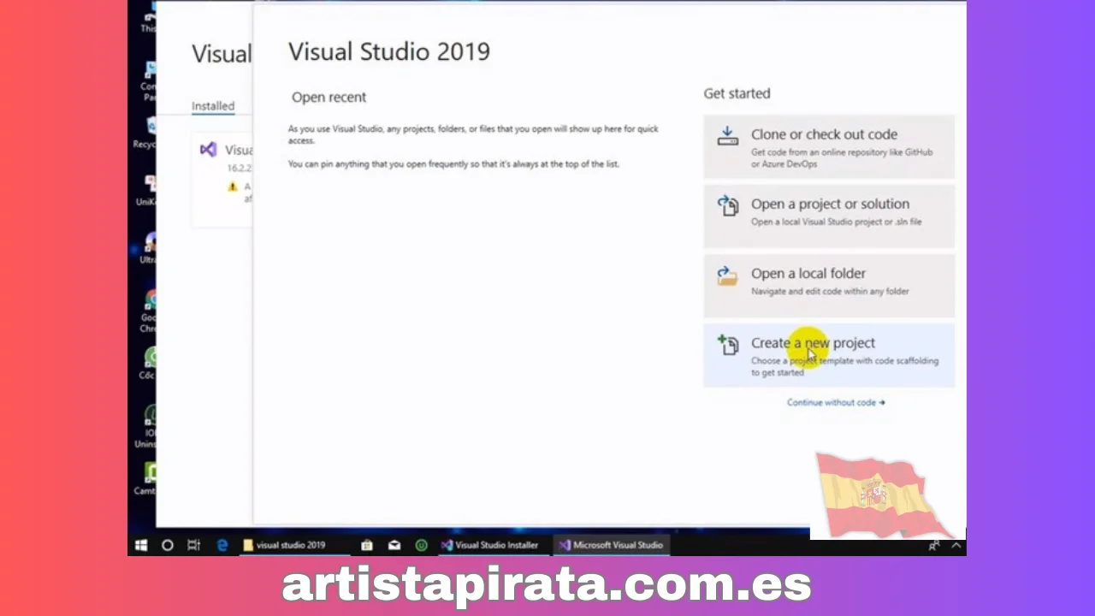Viewport: 1095px width, 616px height.
Task: Choose Clone or check out code
Action: tap(829, 146)
